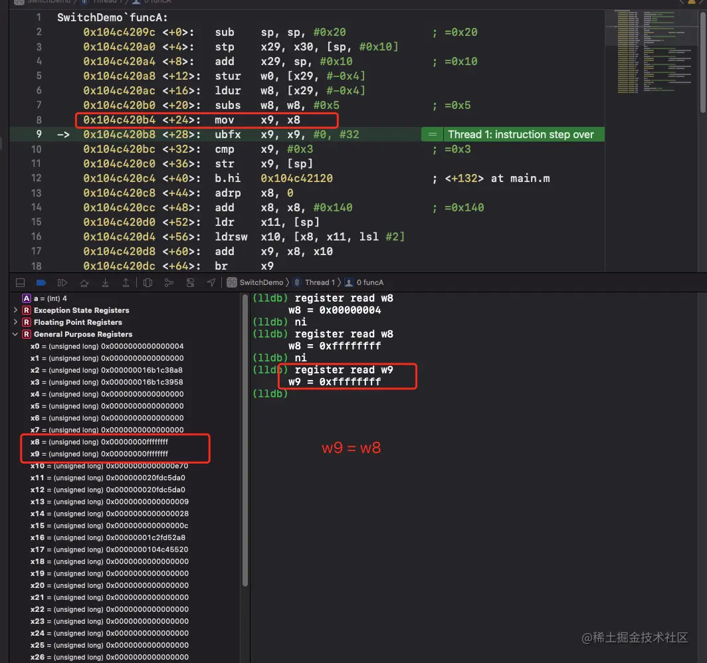Click the R icon of General Purpose Registers
The image size is (707, 663).
[27, 334]
